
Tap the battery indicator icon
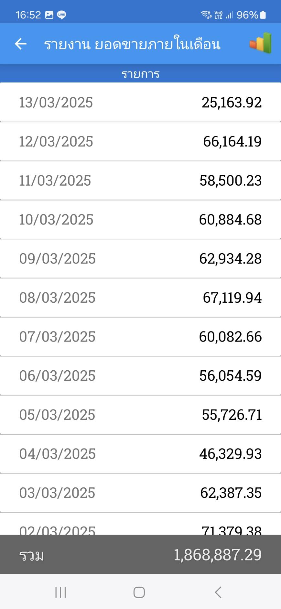263,15
